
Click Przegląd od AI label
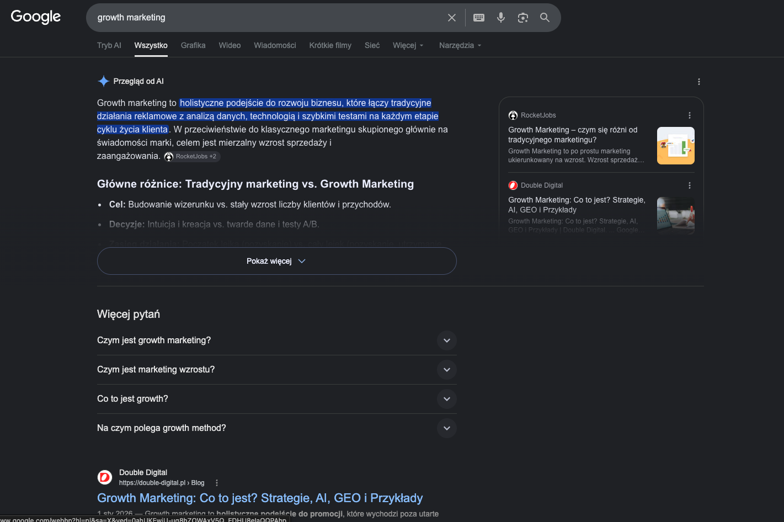138,81
